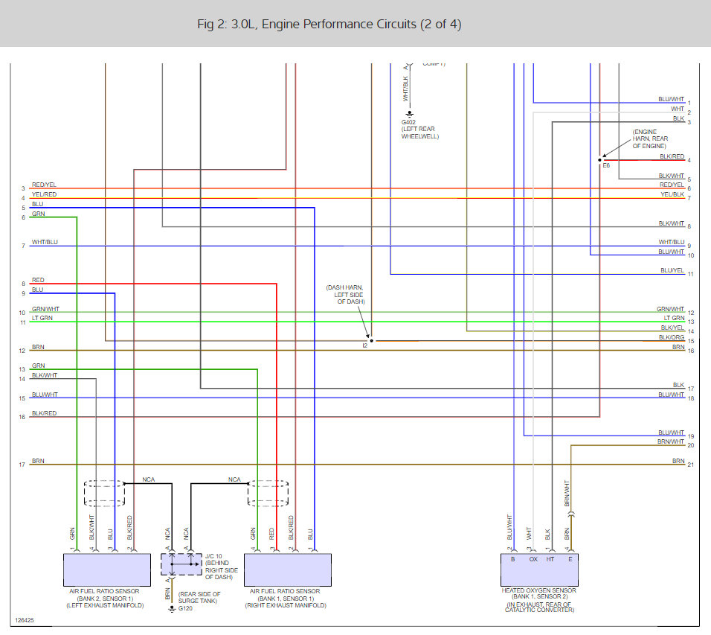Click the 'YEL/RED' label at left pin 4
This screenshot has height=635, width=711.
(x=44, y=194)
